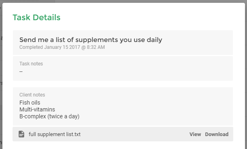
Task: Open View for full supplement list.txt
Action: [x=195, y=134]
